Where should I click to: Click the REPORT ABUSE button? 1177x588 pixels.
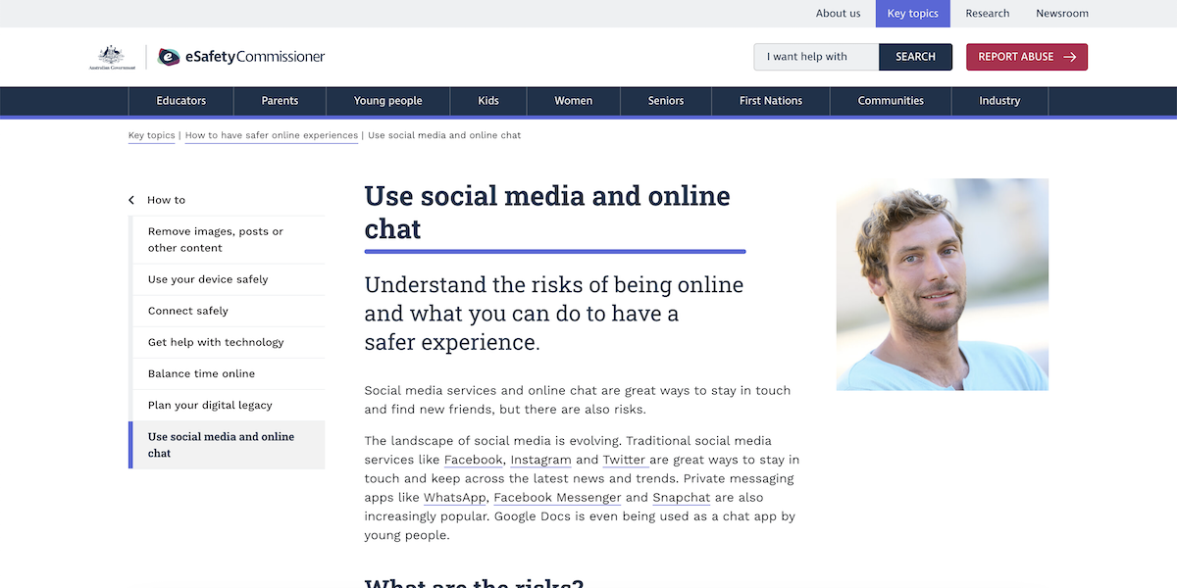point(1026,57)
